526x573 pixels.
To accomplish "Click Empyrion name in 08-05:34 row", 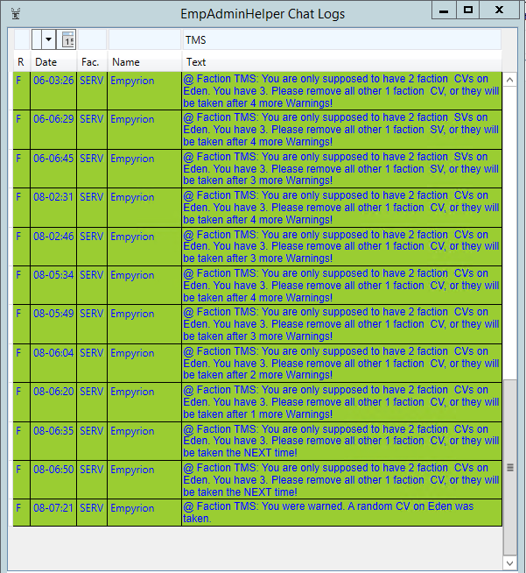I will tap(132, 275).
